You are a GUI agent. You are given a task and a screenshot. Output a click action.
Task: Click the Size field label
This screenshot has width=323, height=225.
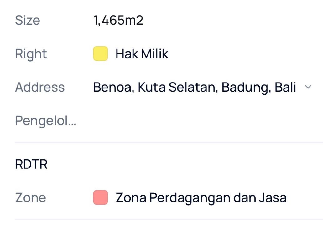[x=28, y=21]
